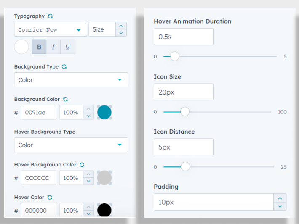This screenshot has height=224, width=299.
Task: Click the Icon Size slider maximum 100
Action: [282, 112]
